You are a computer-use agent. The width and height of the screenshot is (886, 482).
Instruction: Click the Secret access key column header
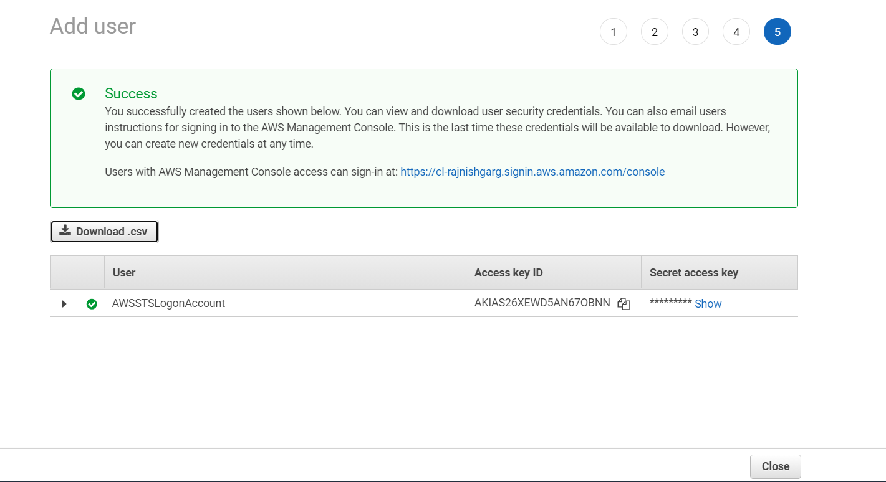[x=720, y=273]
